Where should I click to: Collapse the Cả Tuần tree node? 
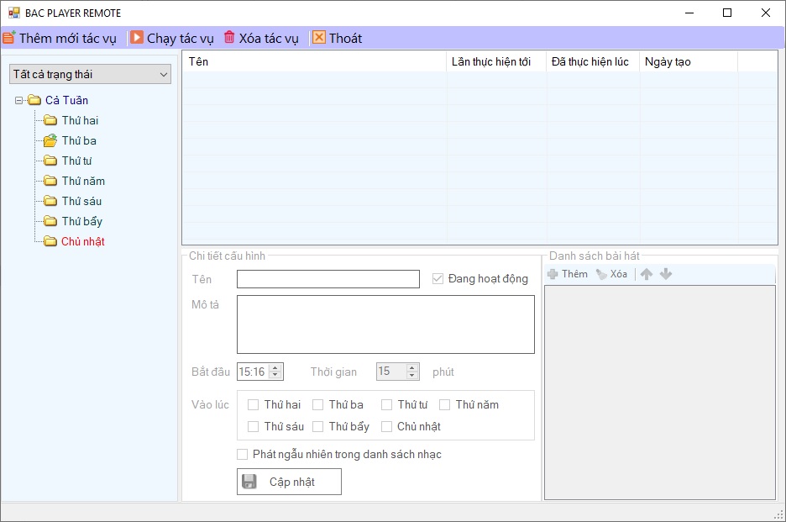(x=19, y=101)
